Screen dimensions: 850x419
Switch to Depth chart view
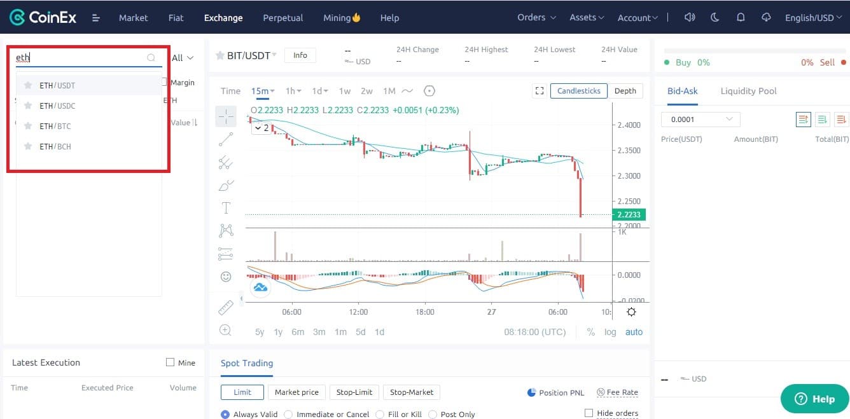[625, 91]
